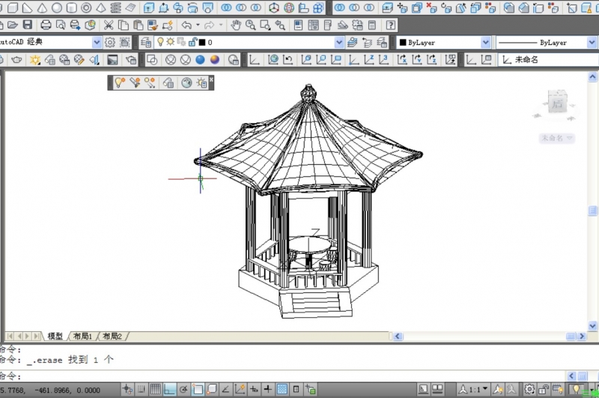
Task: Activate Zoom Window tool
Action: point(265,25)
